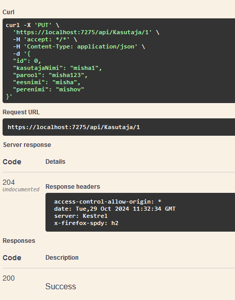The image size is (235, 300).
Task: Click the Content-Type: application/json header line
Action: pos(79,46)
